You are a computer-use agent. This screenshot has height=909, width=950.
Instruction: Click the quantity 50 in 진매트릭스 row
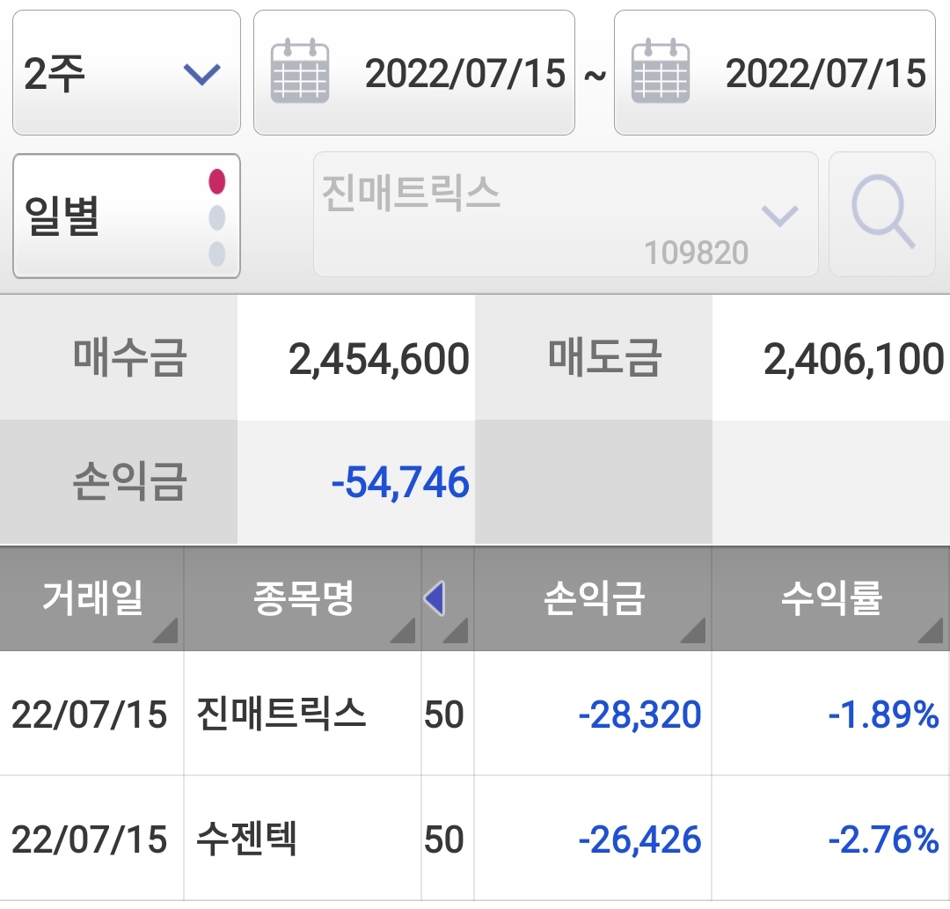coord(444,714)
